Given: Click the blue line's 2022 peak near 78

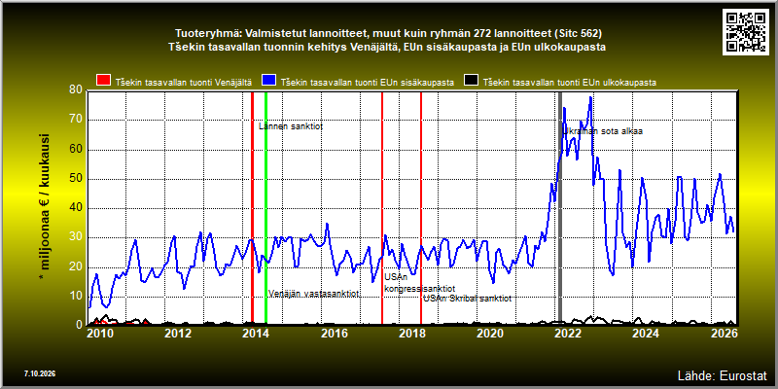Looking at the screenshot, I should coord(590,98).
